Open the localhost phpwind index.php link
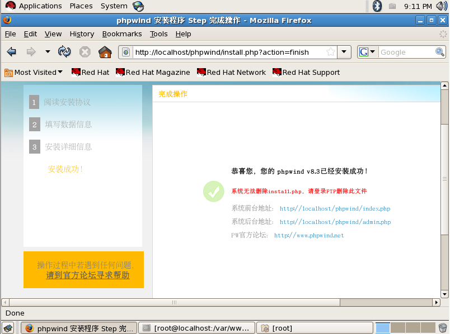Screen dimensions: 450x334 (335, 208)
